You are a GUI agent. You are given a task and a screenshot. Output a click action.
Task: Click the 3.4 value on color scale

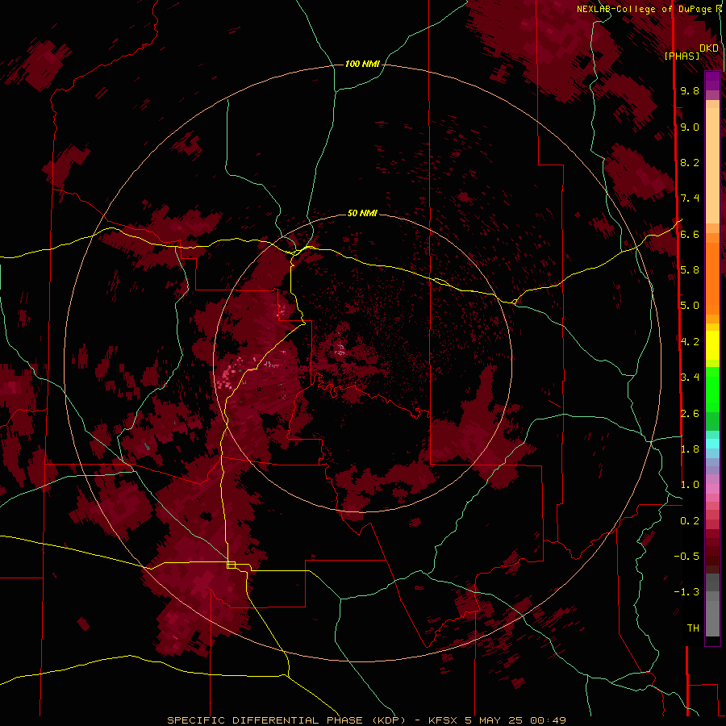click(x=690, y=378)
